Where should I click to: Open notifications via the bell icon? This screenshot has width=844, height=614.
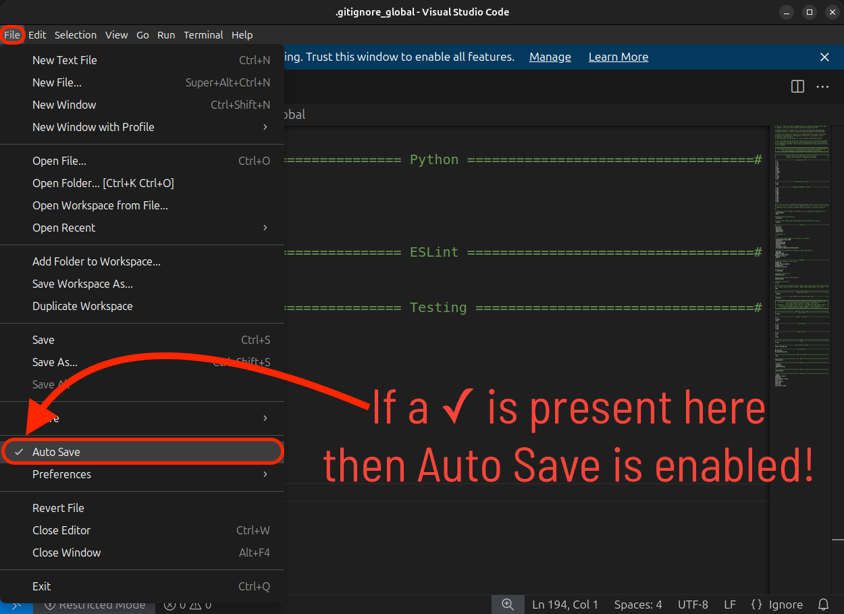coord(822,605)
